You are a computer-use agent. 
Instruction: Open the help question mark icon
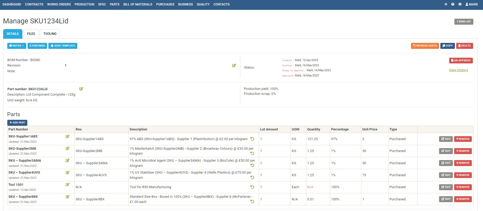tap(453, 4)
